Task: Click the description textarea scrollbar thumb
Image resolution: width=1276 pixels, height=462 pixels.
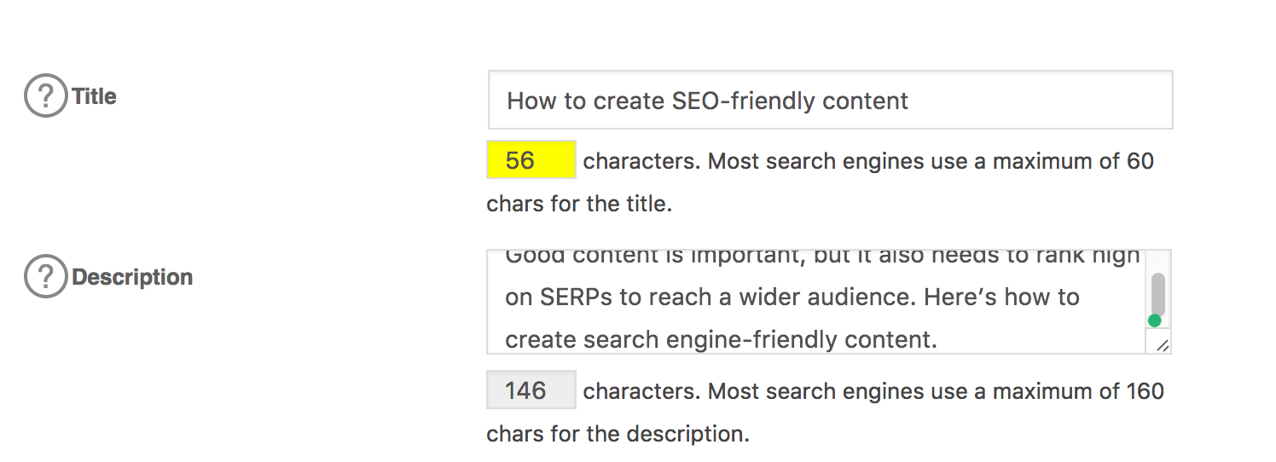Action: tap(1158, 295)
